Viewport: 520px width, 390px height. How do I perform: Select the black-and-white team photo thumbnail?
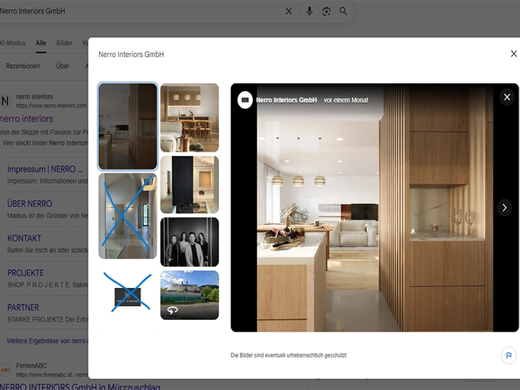tap(189, 242)
